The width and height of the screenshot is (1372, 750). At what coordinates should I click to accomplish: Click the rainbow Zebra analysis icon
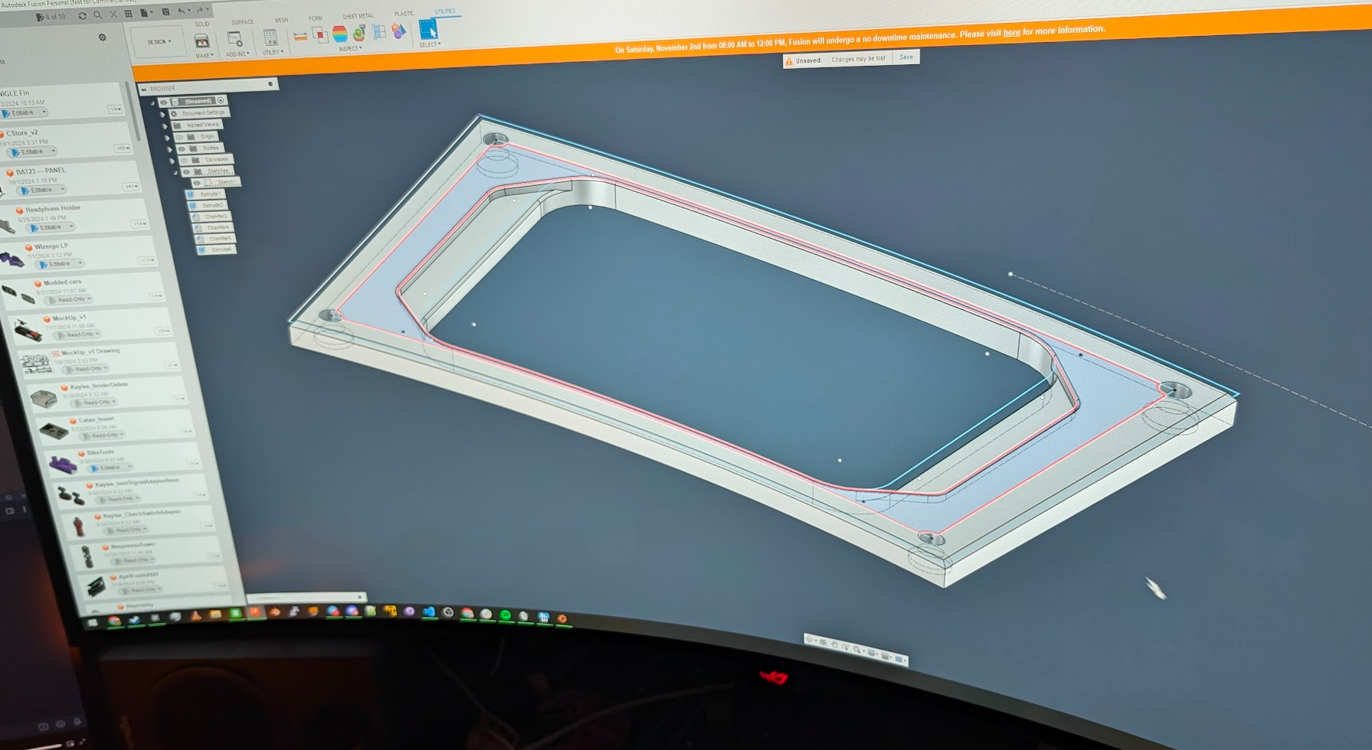340,34
